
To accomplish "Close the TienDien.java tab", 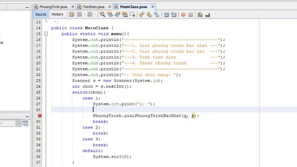I will click(x=110, y=6).
